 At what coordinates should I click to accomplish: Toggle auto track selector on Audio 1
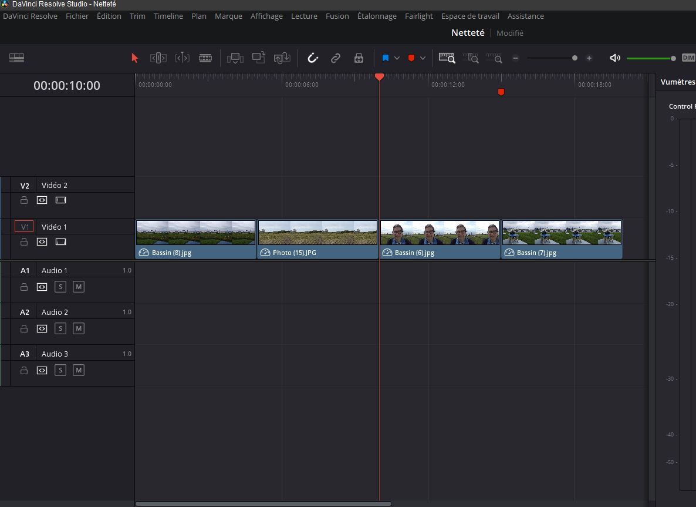tap(42, 287)
